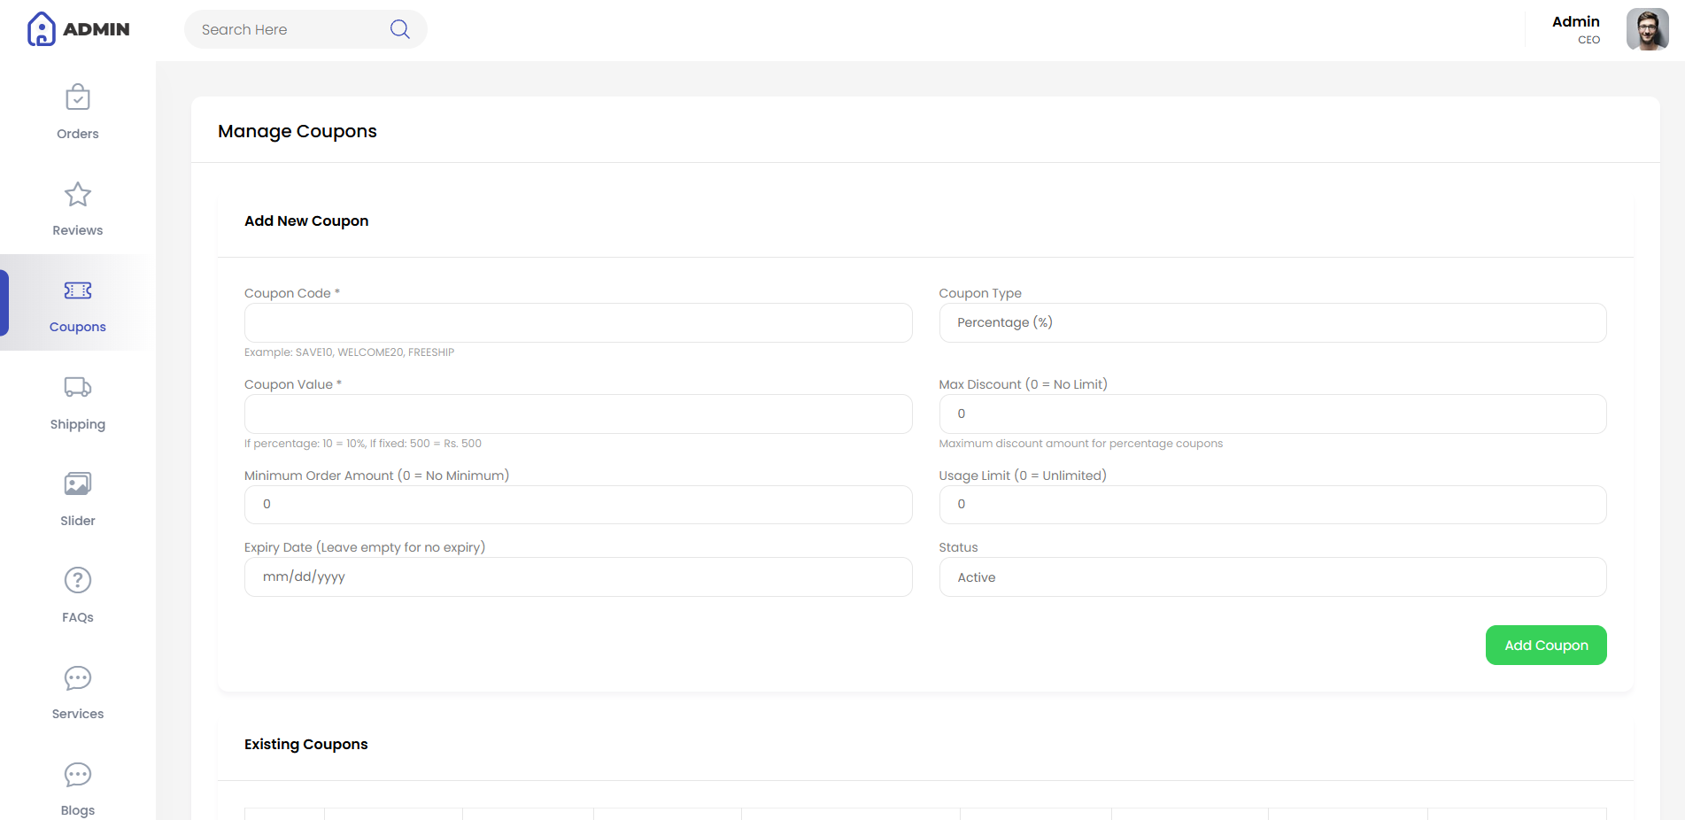Open Blogs via the chat bubble icon

click(x=78, y=775)
